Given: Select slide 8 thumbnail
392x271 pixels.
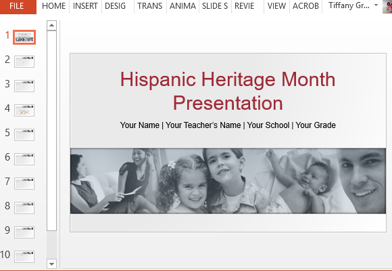Looking at the screenshot, I should pos(24,207).
